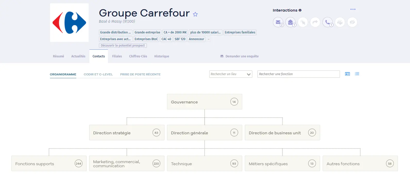The width and height of the screenshot is (410, 176).
Task: Open the Technique org chart box
Action: pos(205,163)
